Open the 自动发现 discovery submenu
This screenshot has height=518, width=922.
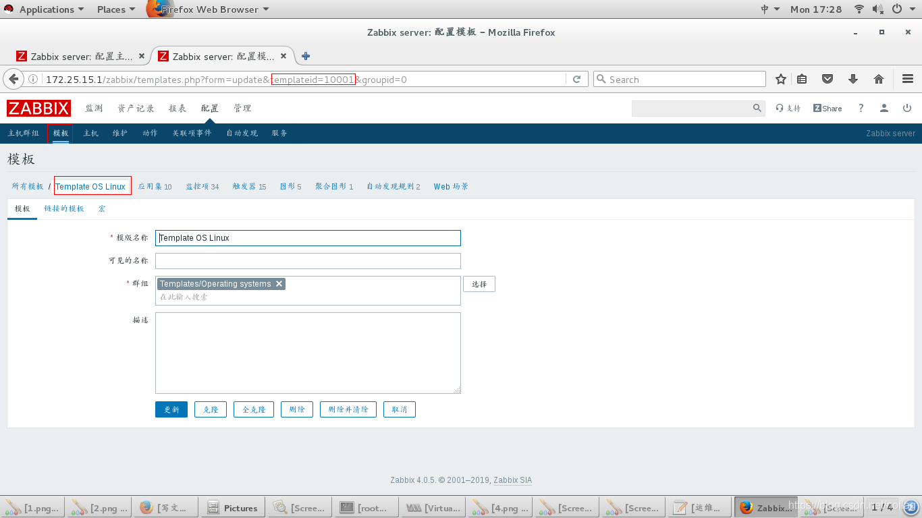pos(242,134)
